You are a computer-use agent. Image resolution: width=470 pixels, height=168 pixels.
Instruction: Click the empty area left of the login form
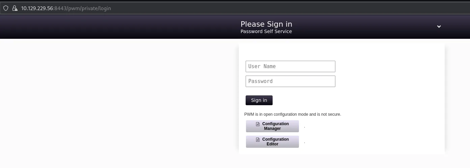pyautogui.click(x=118, y=101)
